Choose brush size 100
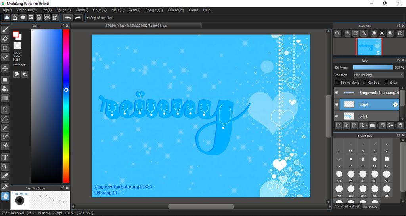The width and height of the screenshot is (406, 216). click(x=351, y=191)
